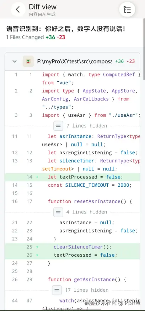The image size is (145, 311).
Task: Expand the 17 lines hidden section
Action: pos(57,290)
